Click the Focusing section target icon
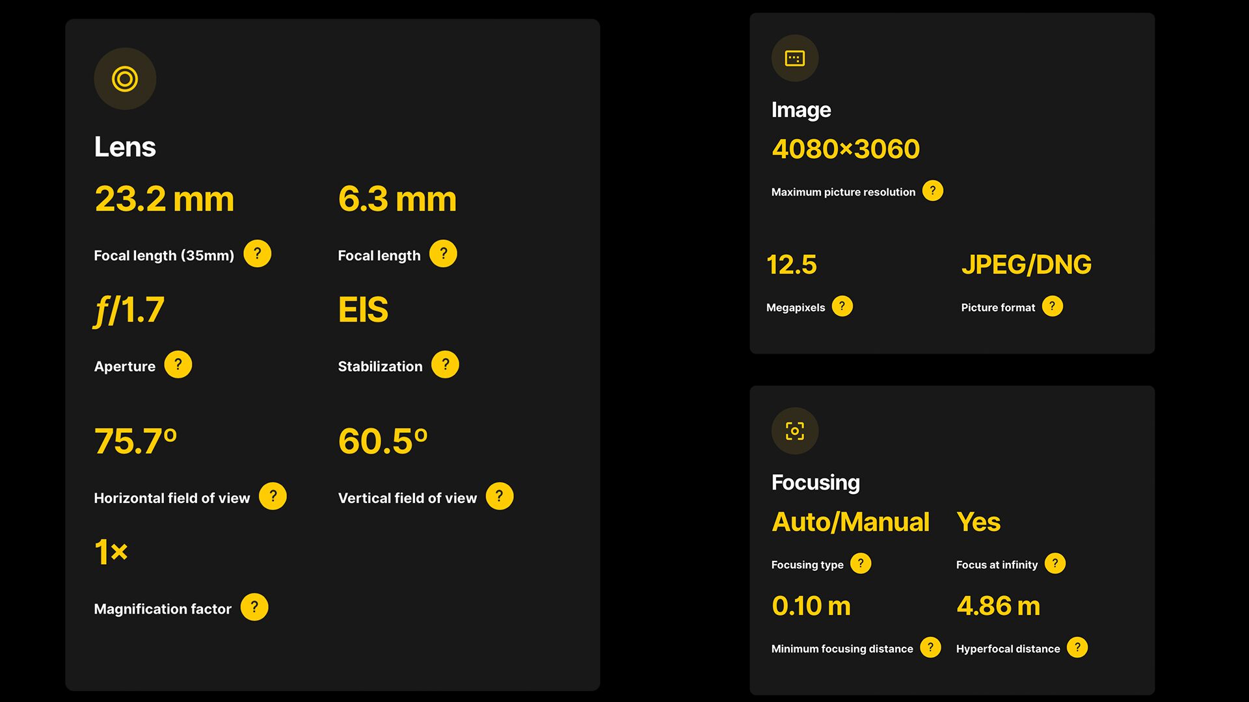 tap(794, 431)
